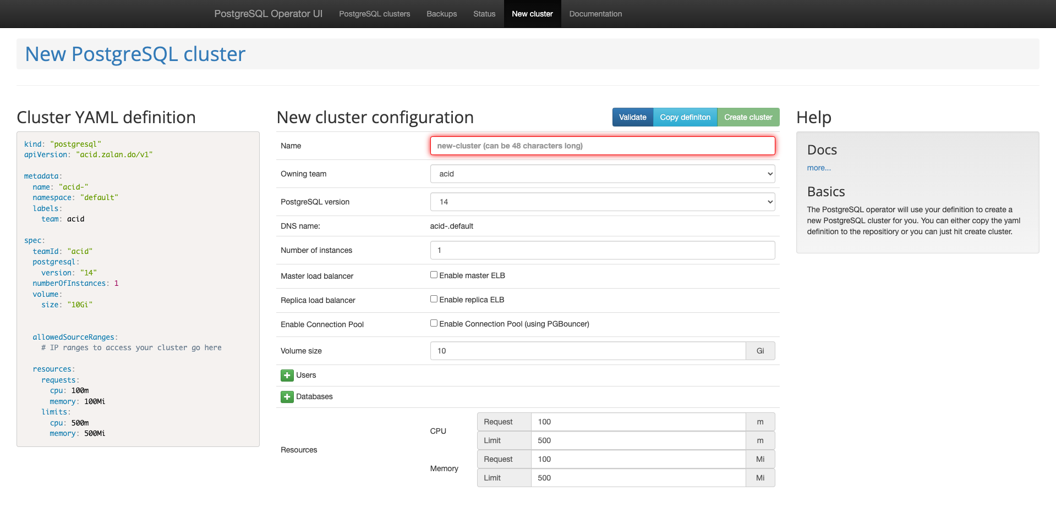Edit the CPU Limit value field
The width and height of the screenshot is (1056, 519).
[638, 440]
